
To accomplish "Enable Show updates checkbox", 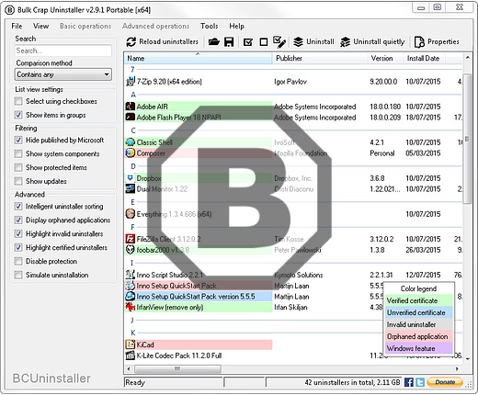I will [18, 181].
